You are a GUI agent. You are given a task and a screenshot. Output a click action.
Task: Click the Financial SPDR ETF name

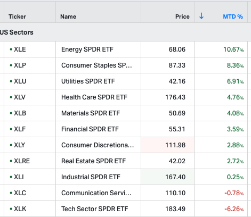click(90, 129)
